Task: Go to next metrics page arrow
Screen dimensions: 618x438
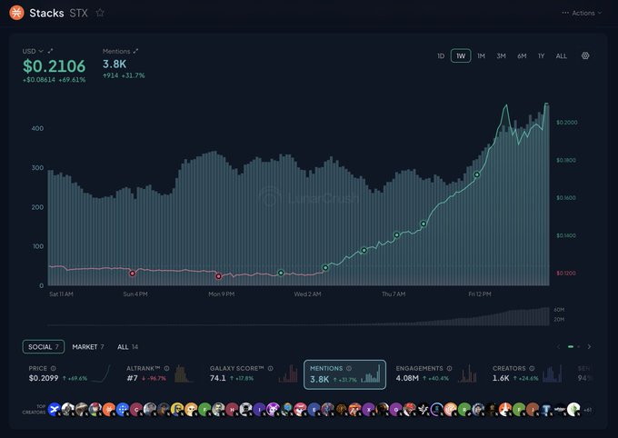Action: 589,346
